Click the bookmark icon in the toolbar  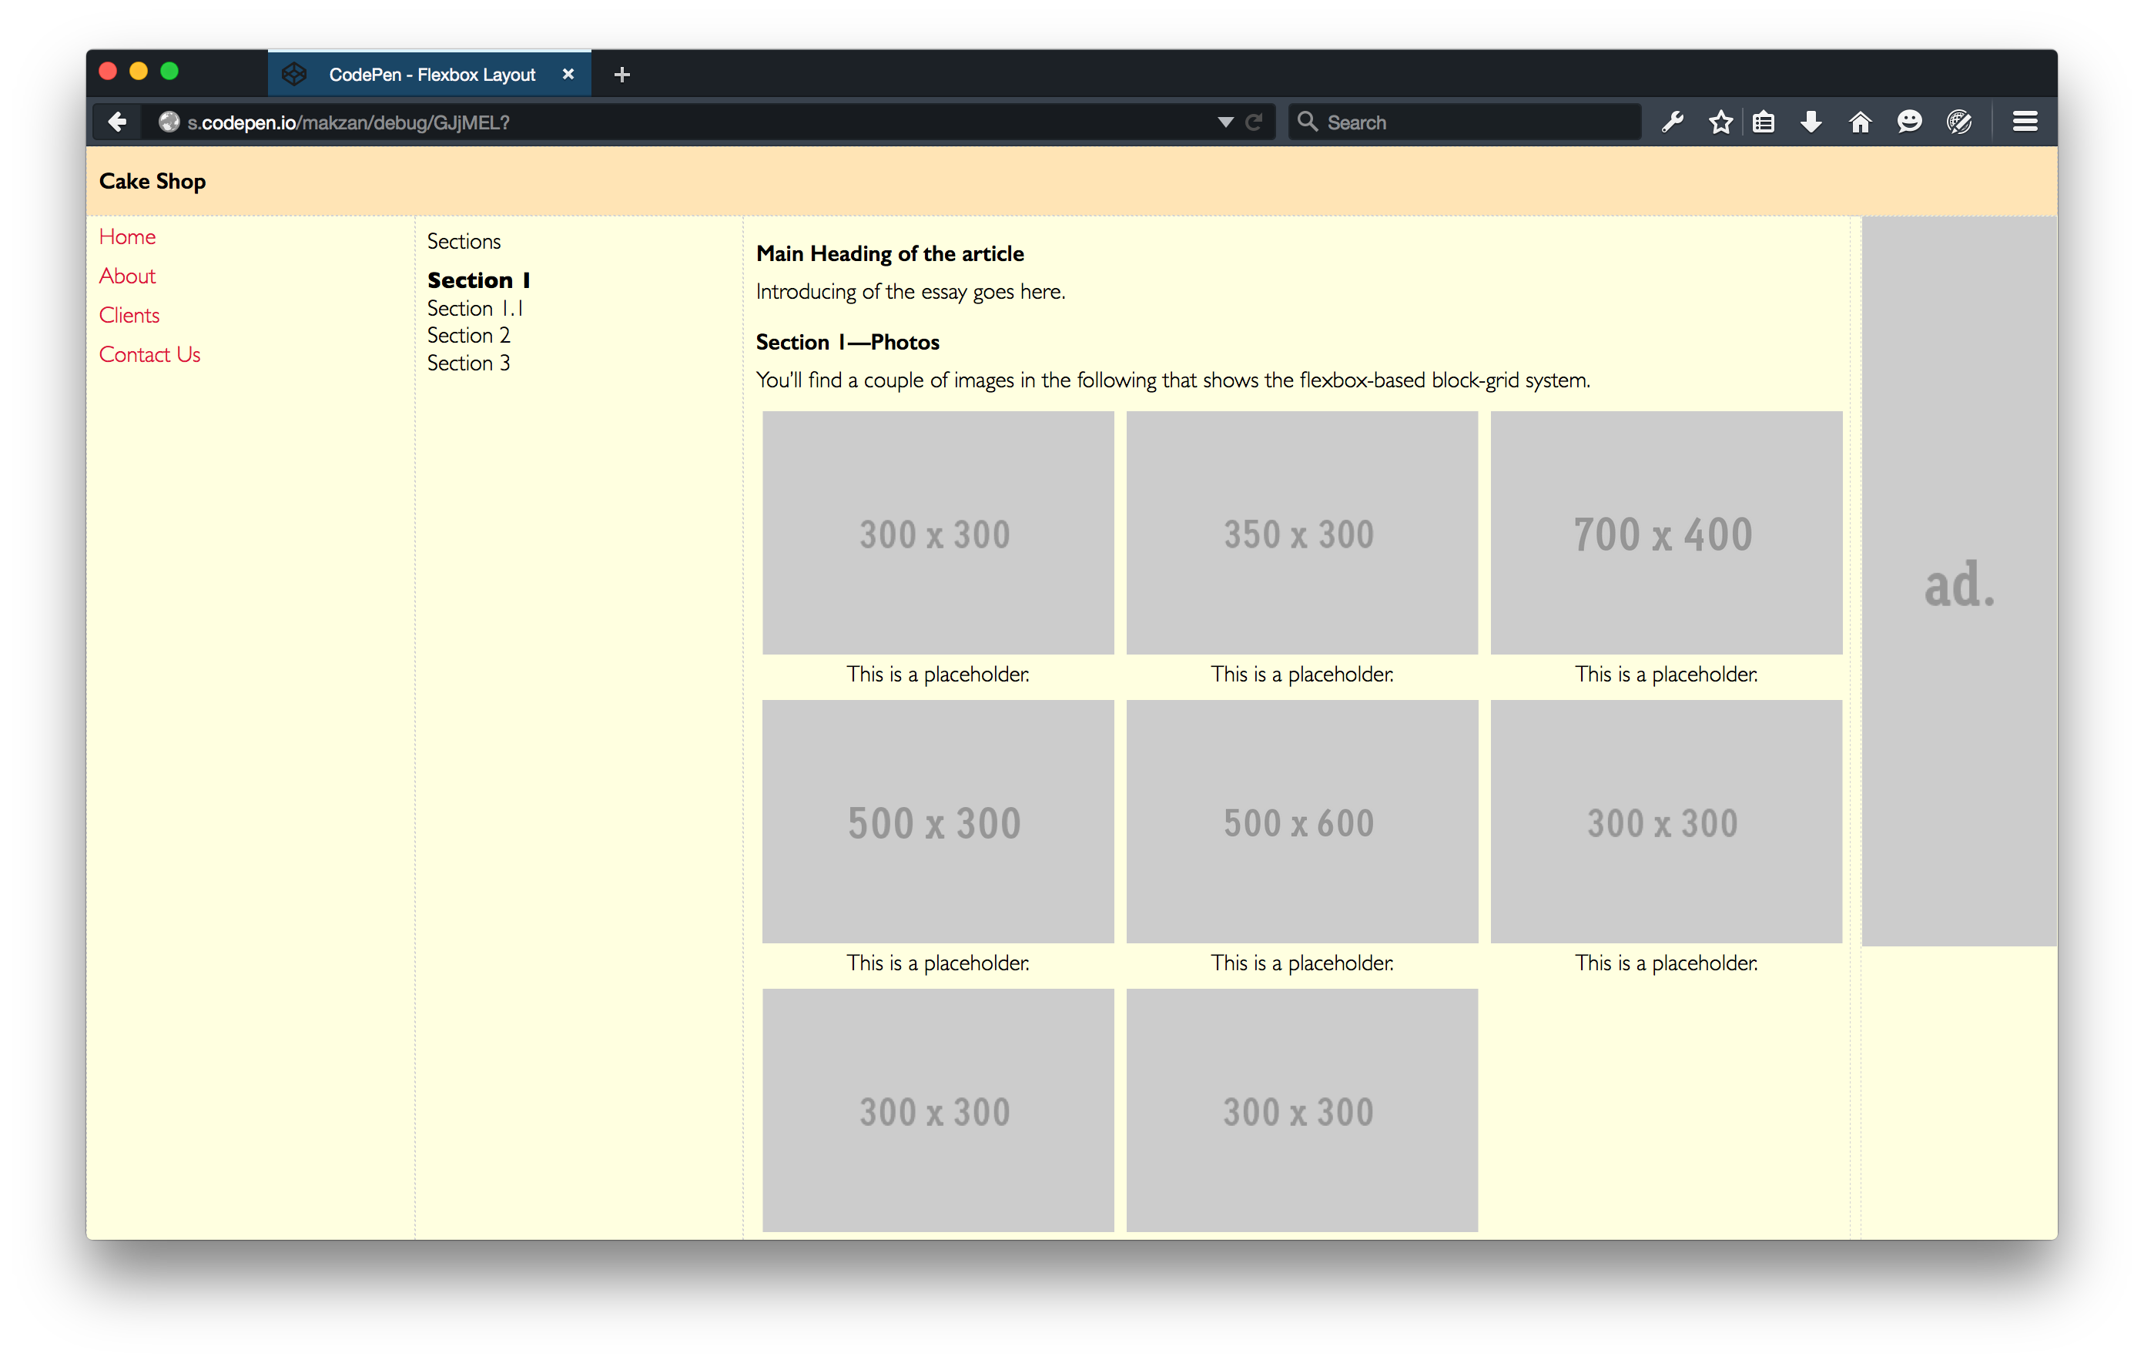[1719, 122]
